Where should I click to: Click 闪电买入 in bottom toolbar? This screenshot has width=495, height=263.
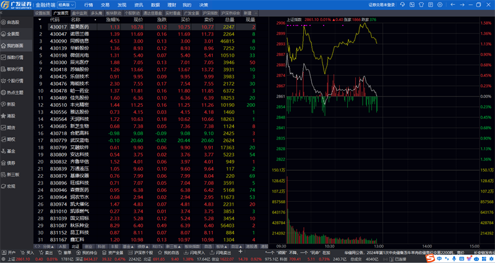coord(194,253)
